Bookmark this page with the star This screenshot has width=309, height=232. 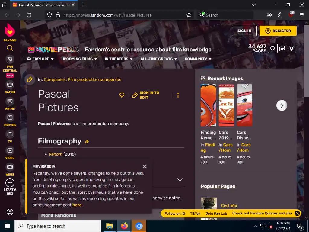[189, 15]
